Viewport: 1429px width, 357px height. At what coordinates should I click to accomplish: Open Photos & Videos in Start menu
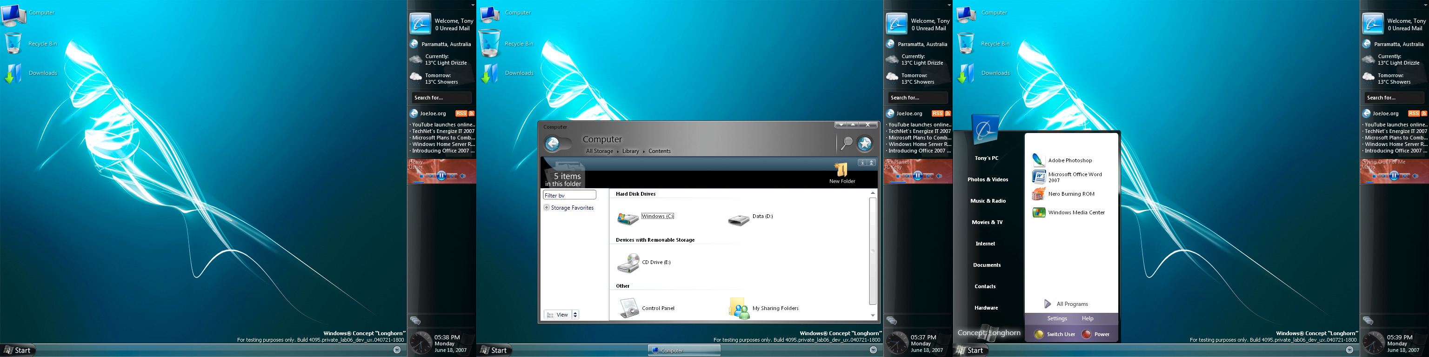pos(988,179)
